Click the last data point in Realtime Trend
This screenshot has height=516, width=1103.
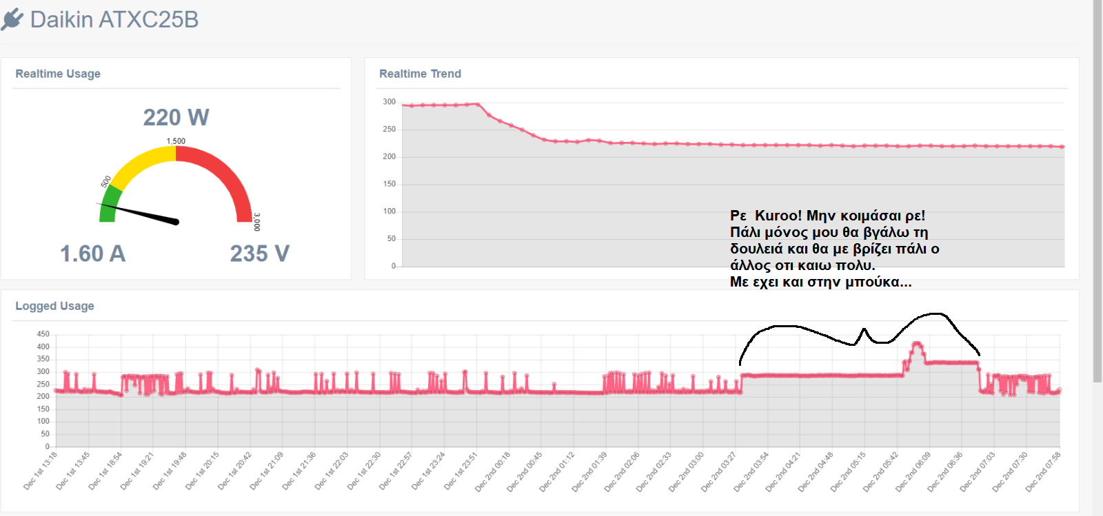click(x=1062, y=147)
